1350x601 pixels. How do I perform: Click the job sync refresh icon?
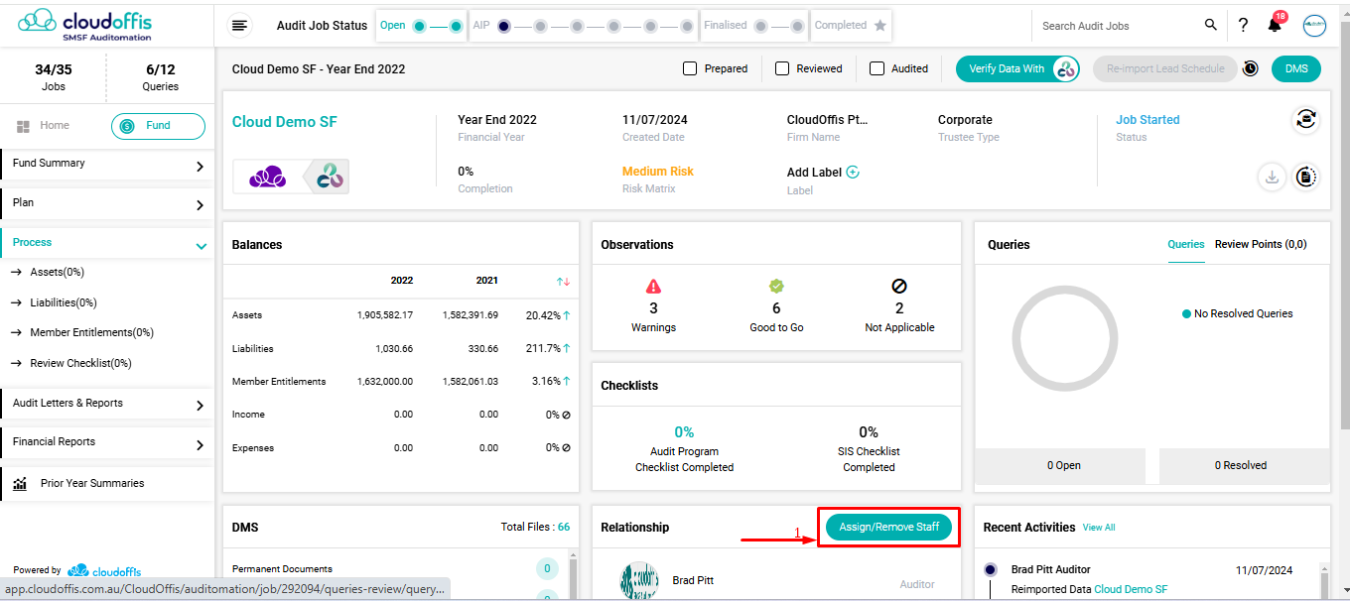(x=1305, y=120)
